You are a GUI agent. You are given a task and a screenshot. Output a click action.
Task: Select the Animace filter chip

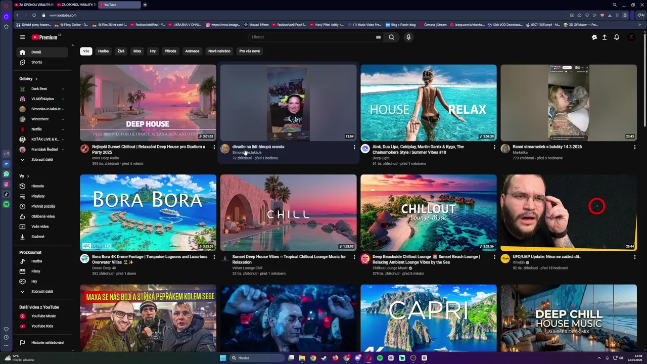coord(192,51)
